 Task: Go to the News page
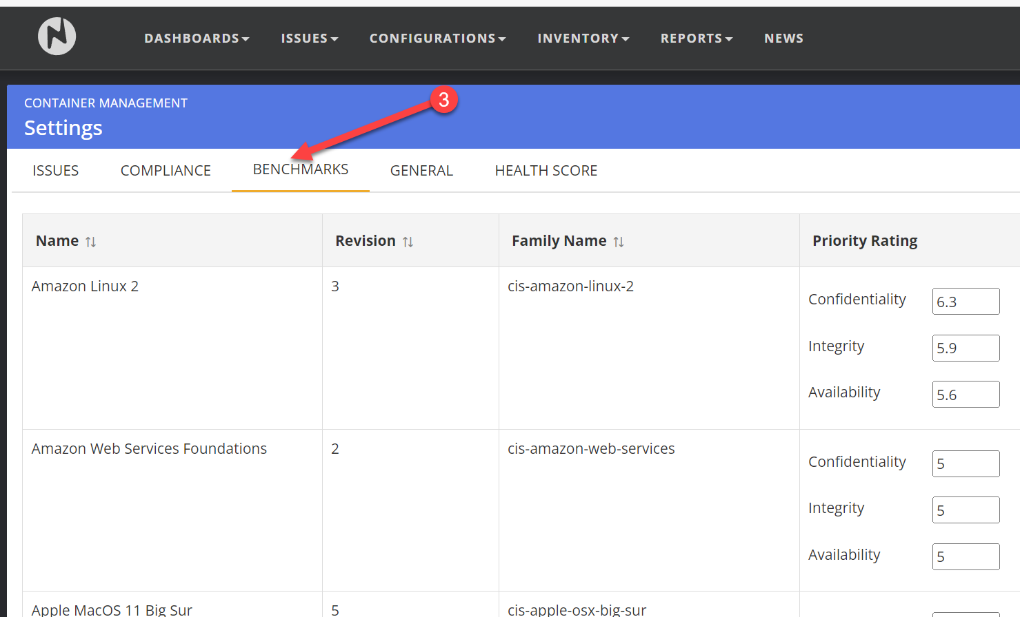point(783,39)
